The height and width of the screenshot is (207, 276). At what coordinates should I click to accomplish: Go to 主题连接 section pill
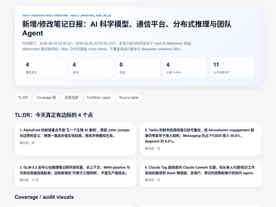(71, 98)
